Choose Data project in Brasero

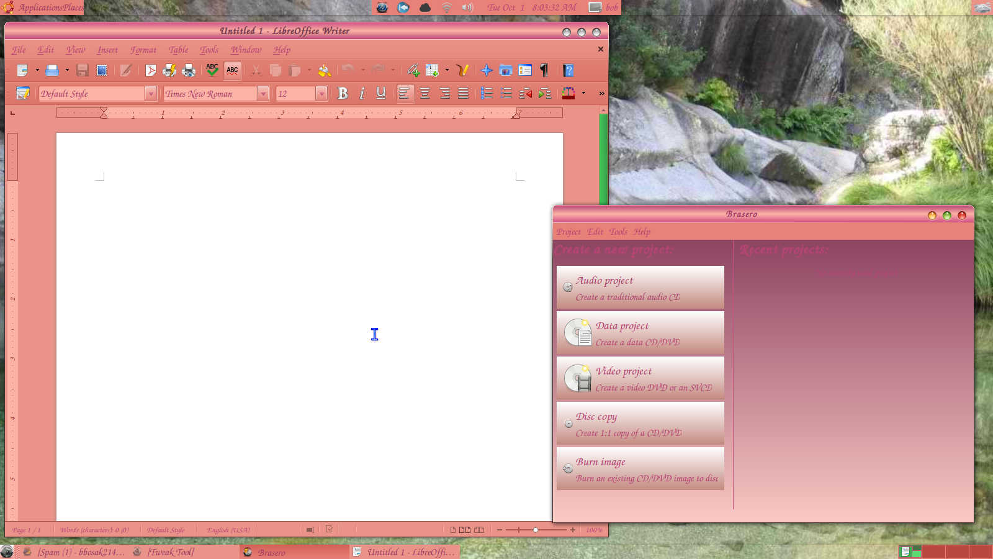pos(640,333)
